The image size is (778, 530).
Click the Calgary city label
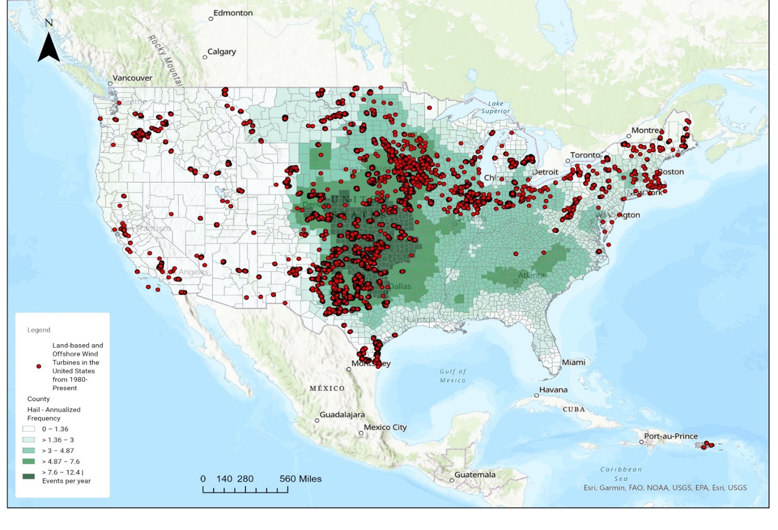221,52
